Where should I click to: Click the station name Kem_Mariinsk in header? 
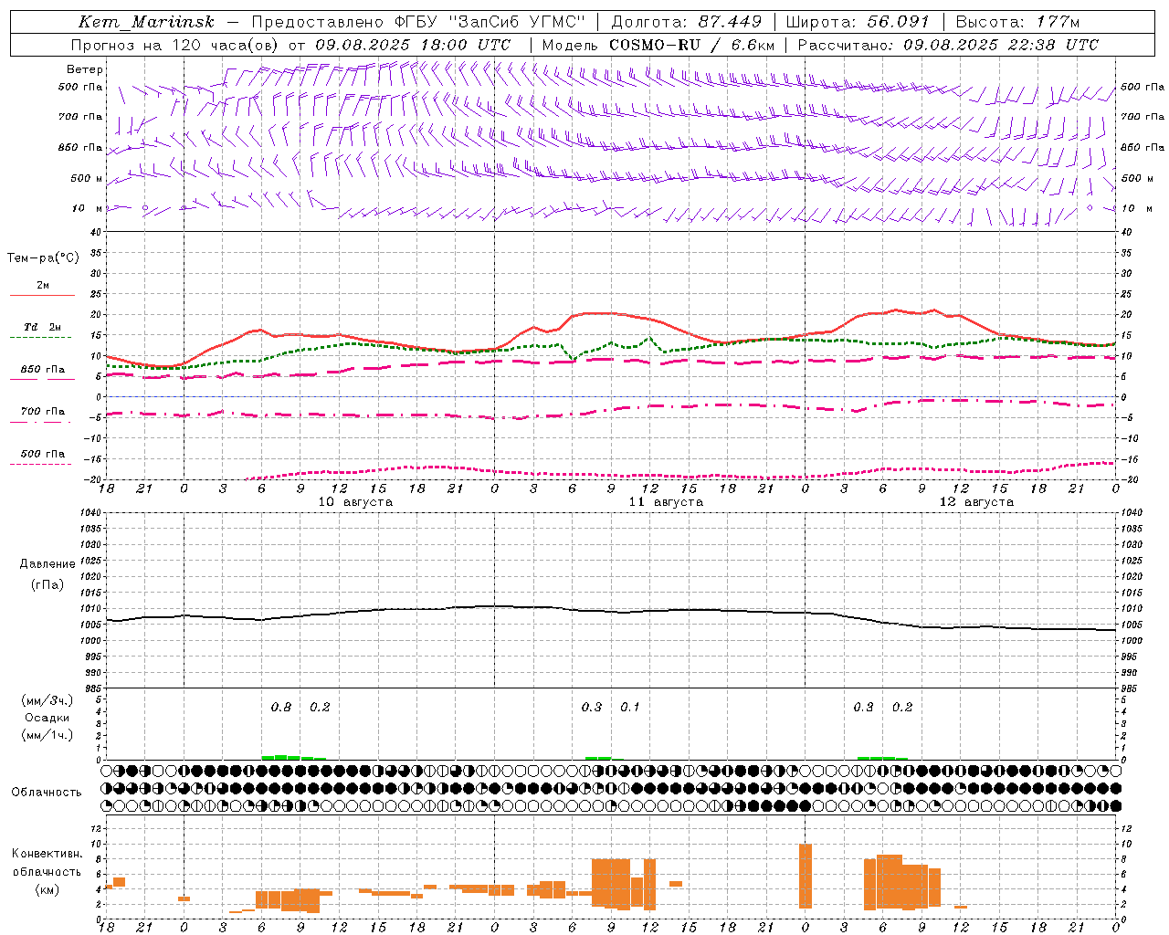(146, 22)
